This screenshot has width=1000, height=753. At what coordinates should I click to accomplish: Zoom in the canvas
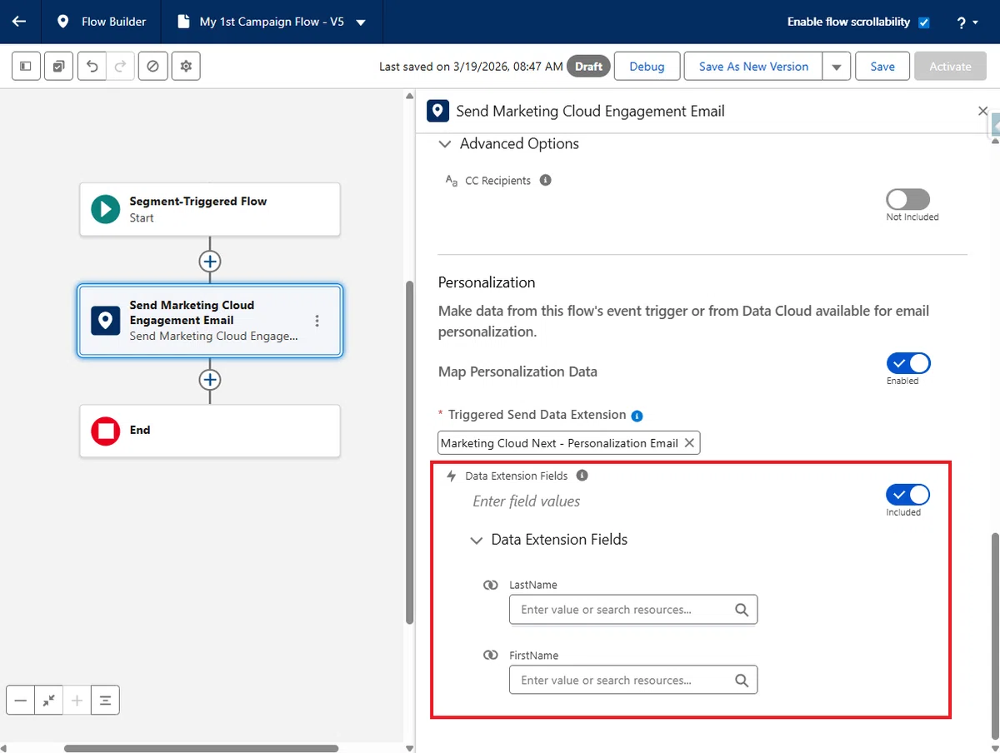coord(77,701)
